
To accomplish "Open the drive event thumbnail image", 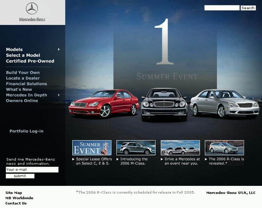I will [x=180, y=148].
